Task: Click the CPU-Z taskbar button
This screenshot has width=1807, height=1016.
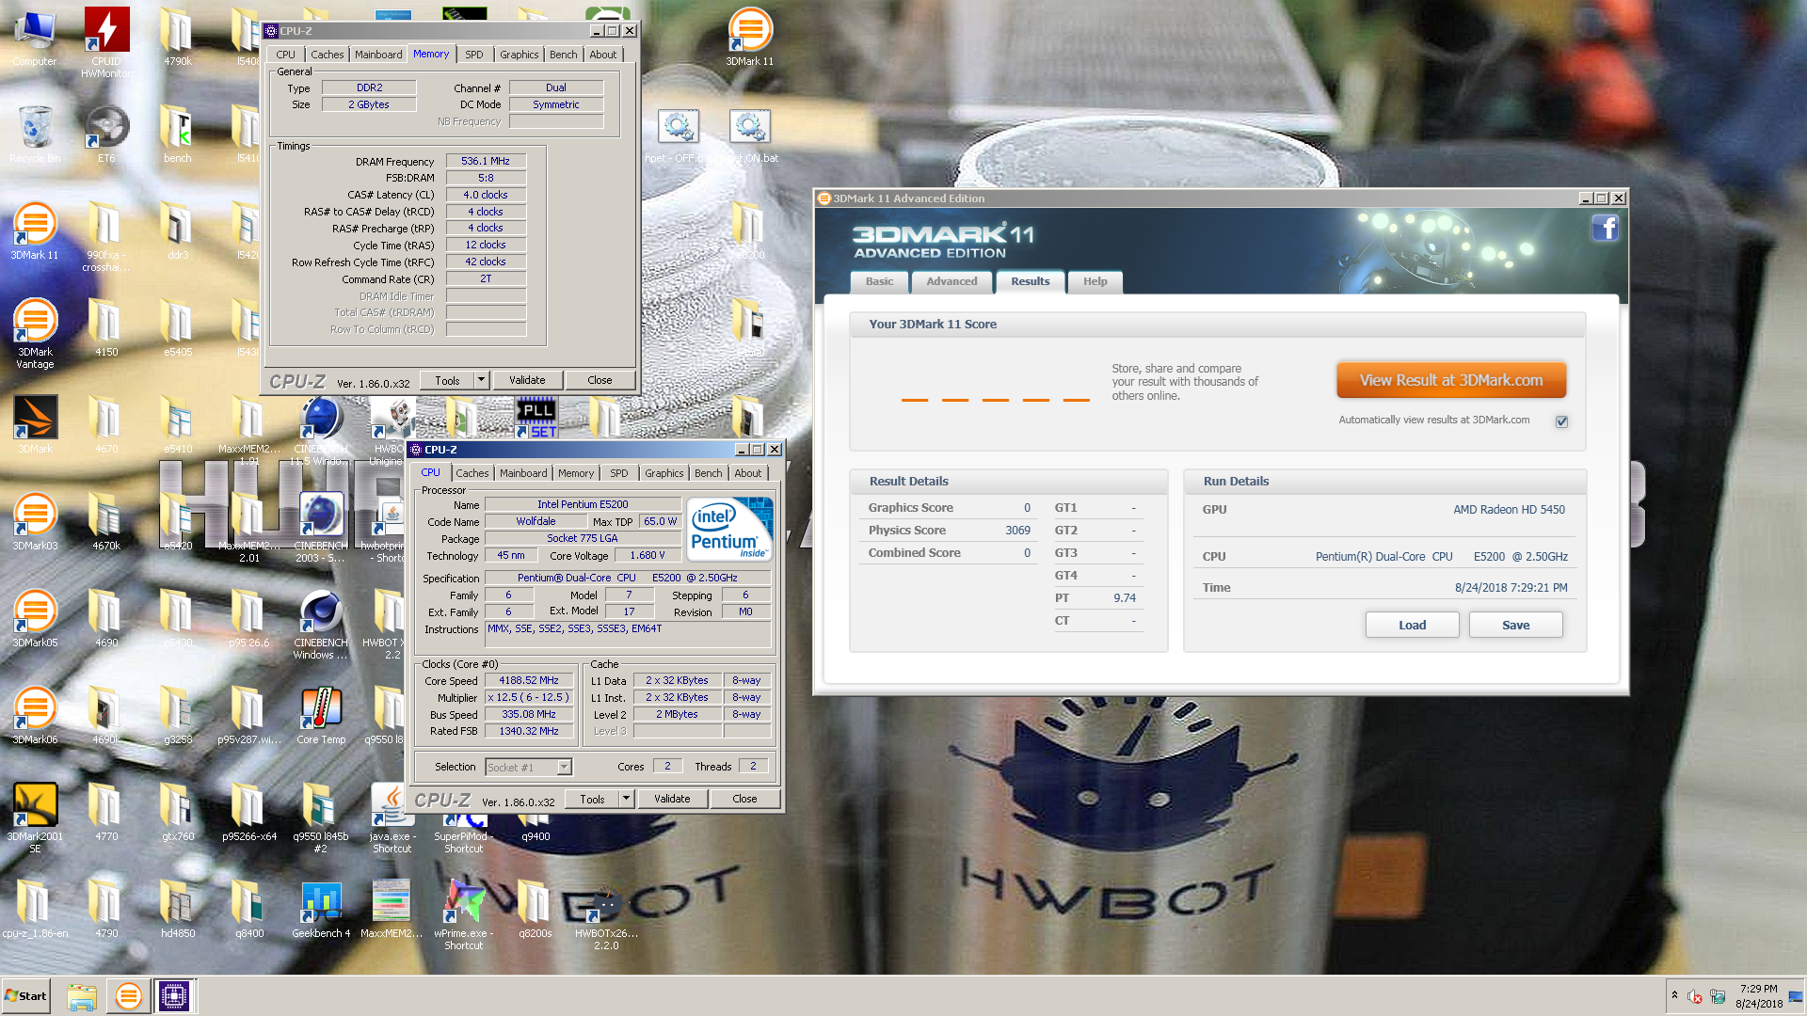Action: point(174,995)
